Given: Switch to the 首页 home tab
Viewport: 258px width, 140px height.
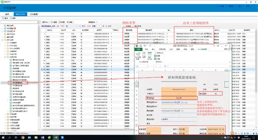Looking at the screenshot, I should [x=7, y=14].
